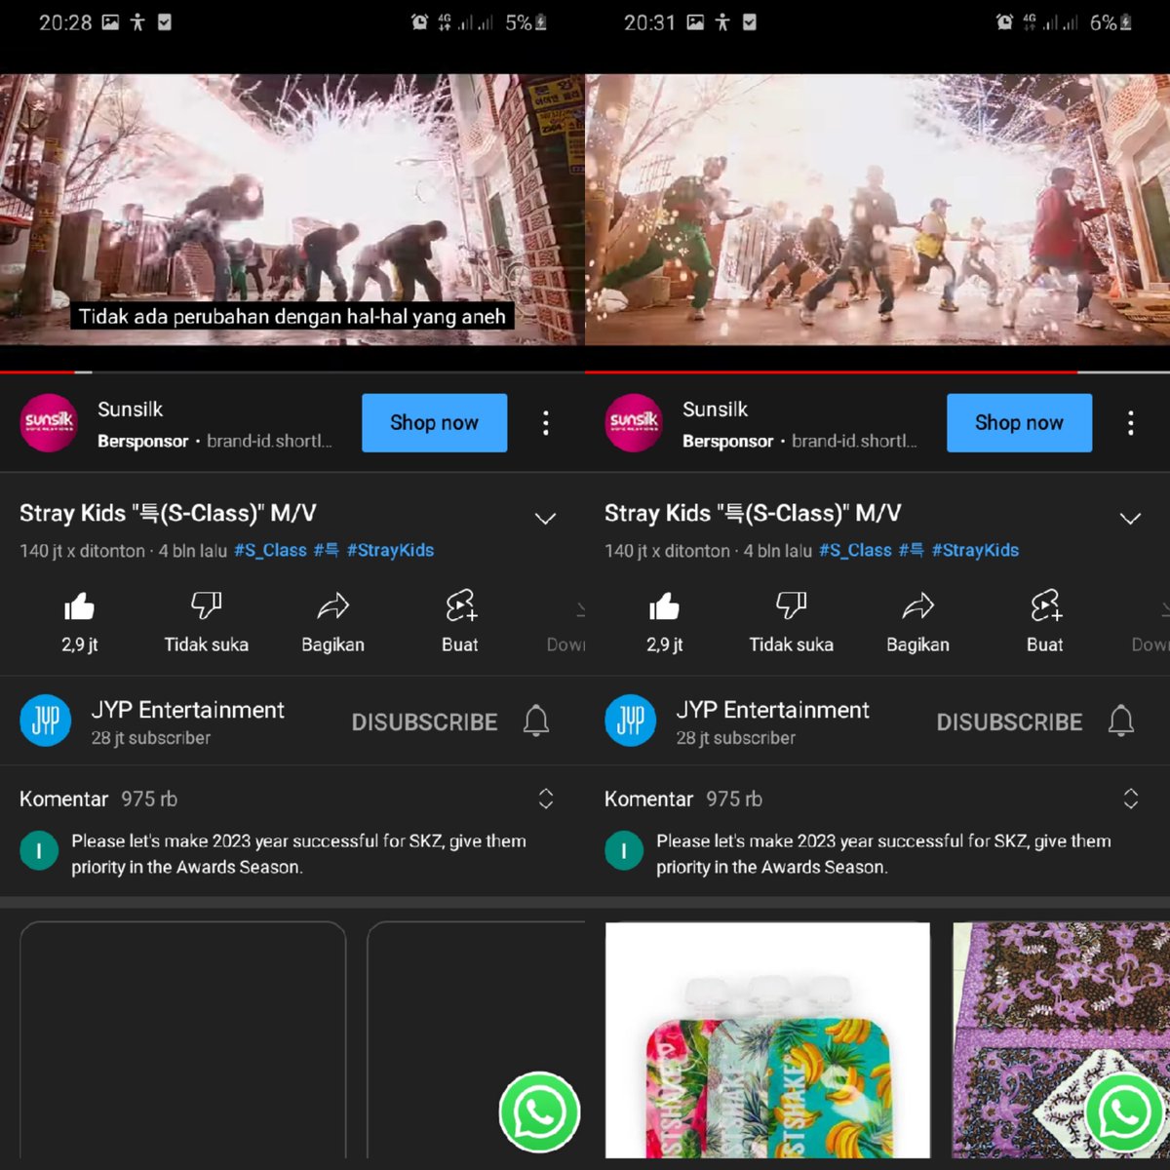Expand video description chevron, left screenshot
Viewport: 1170px width, 1170px height.
(545, 519)
